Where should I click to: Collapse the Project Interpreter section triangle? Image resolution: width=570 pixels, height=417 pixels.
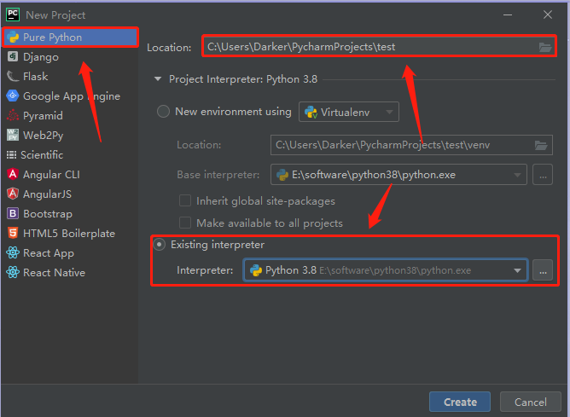(158, 78)
